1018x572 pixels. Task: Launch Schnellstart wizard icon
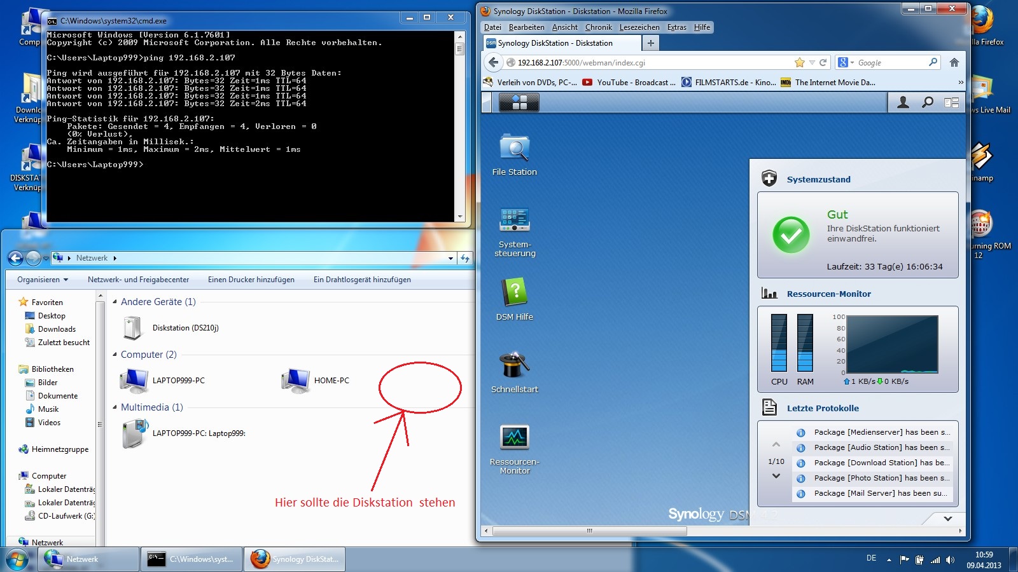(x=515, y=372)
